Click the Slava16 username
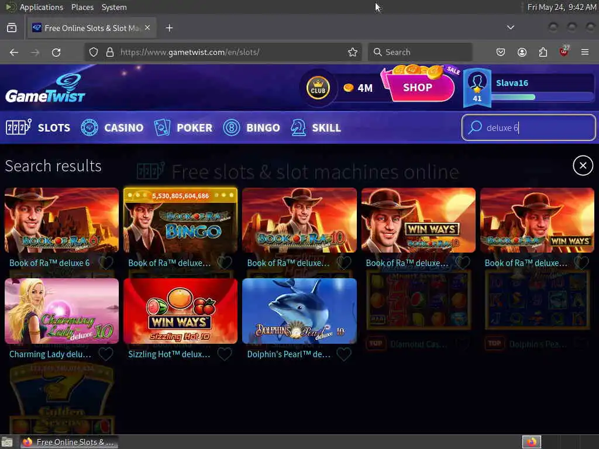Screen dimensions: 599x449 (x=512, y=83)
